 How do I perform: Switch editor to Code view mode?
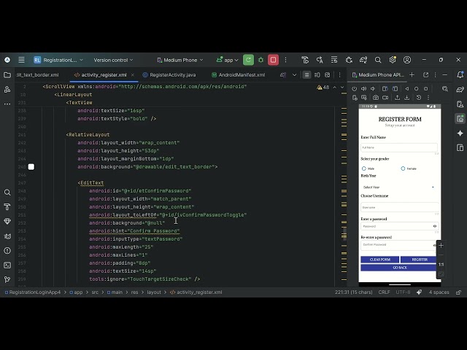306,74
